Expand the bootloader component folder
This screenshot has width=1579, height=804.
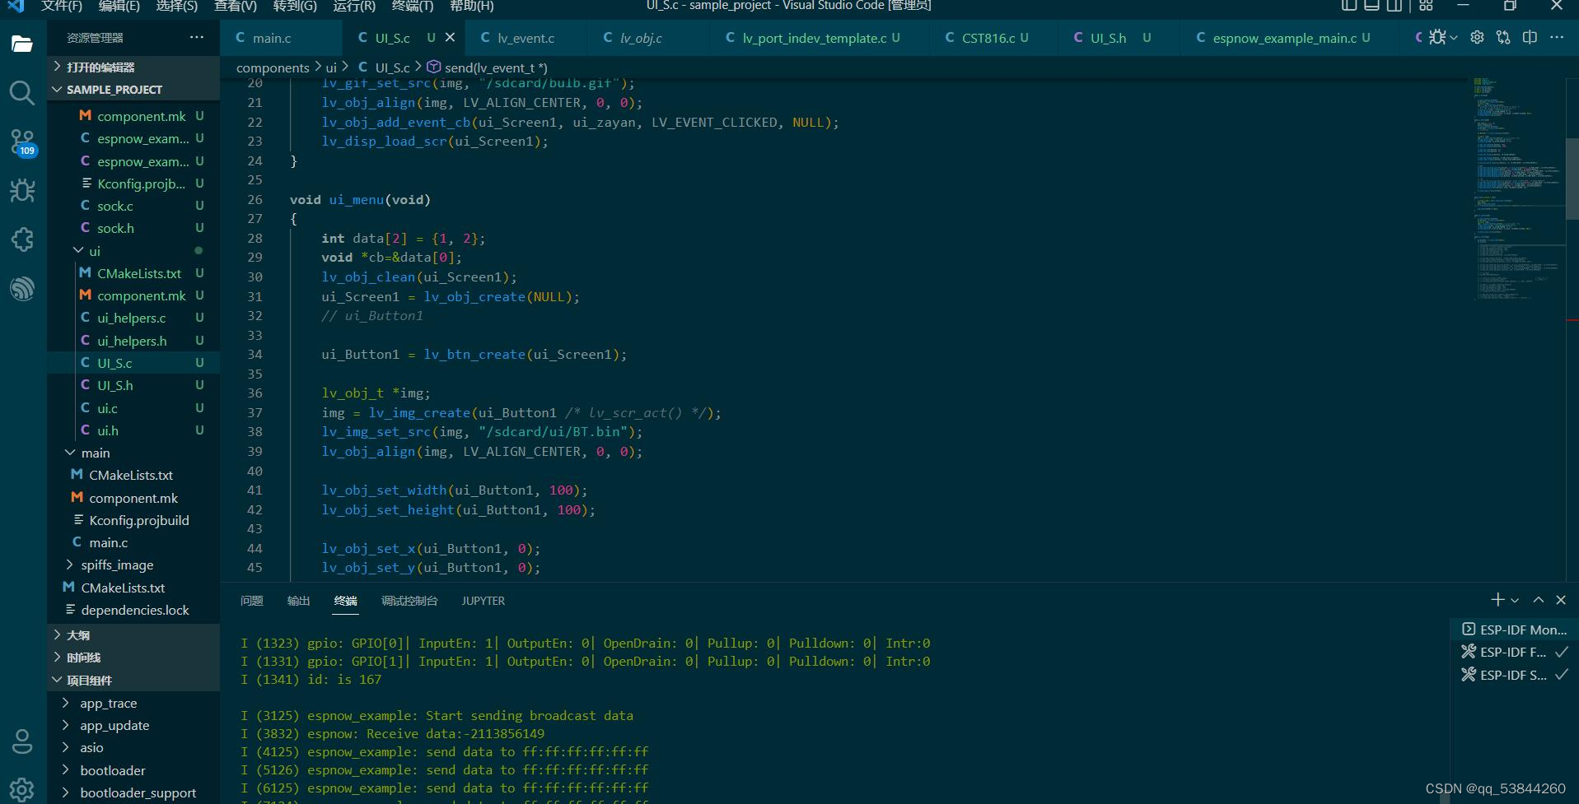pos(133,770)
